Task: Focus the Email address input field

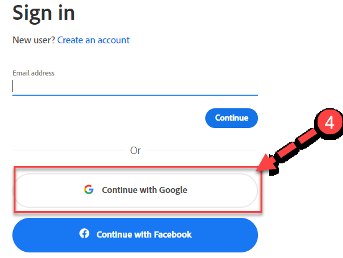Action: pyautogui.click(x=135, y=87)
